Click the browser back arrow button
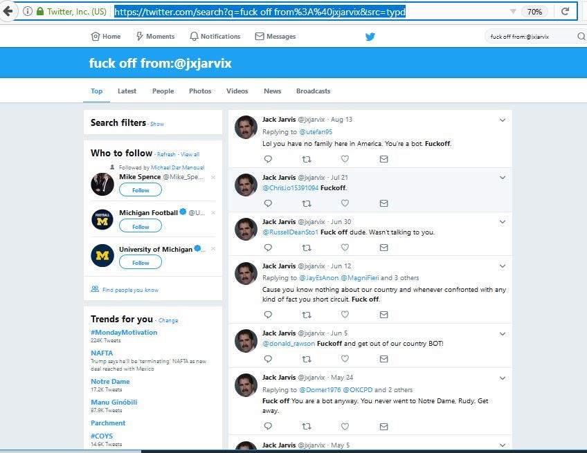The width and height of the screenshot is (587, 453). (x=7, y=11)
